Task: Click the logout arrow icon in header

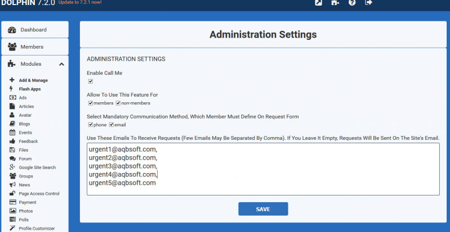Action: [369, 2]
